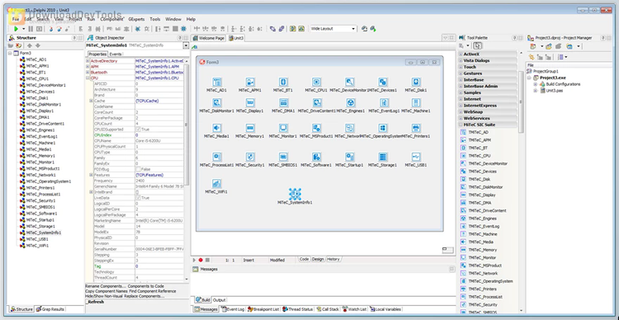Image resolution: width=619 pixels, height=320 pixels.
Task: Toggle the LiveData True checkbox
Action: 138,198
